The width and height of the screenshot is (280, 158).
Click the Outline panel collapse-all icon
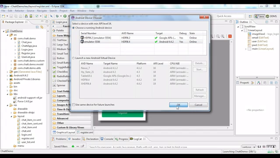pos(267,22)
